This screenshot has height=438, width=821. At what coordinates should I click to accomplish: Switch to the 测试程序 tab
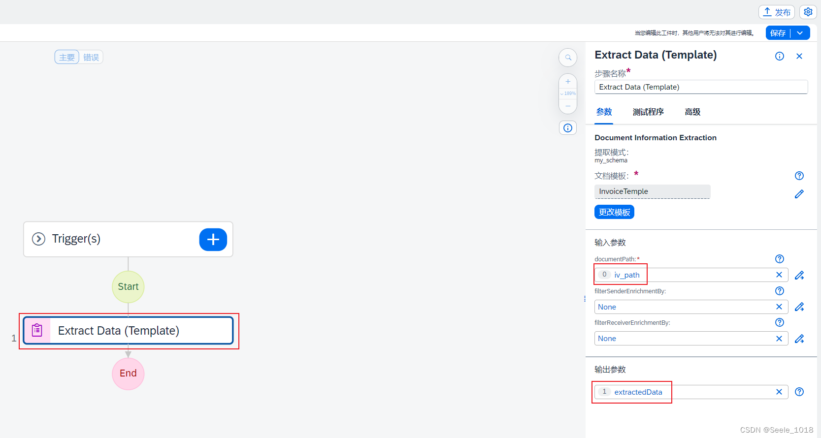648,112
